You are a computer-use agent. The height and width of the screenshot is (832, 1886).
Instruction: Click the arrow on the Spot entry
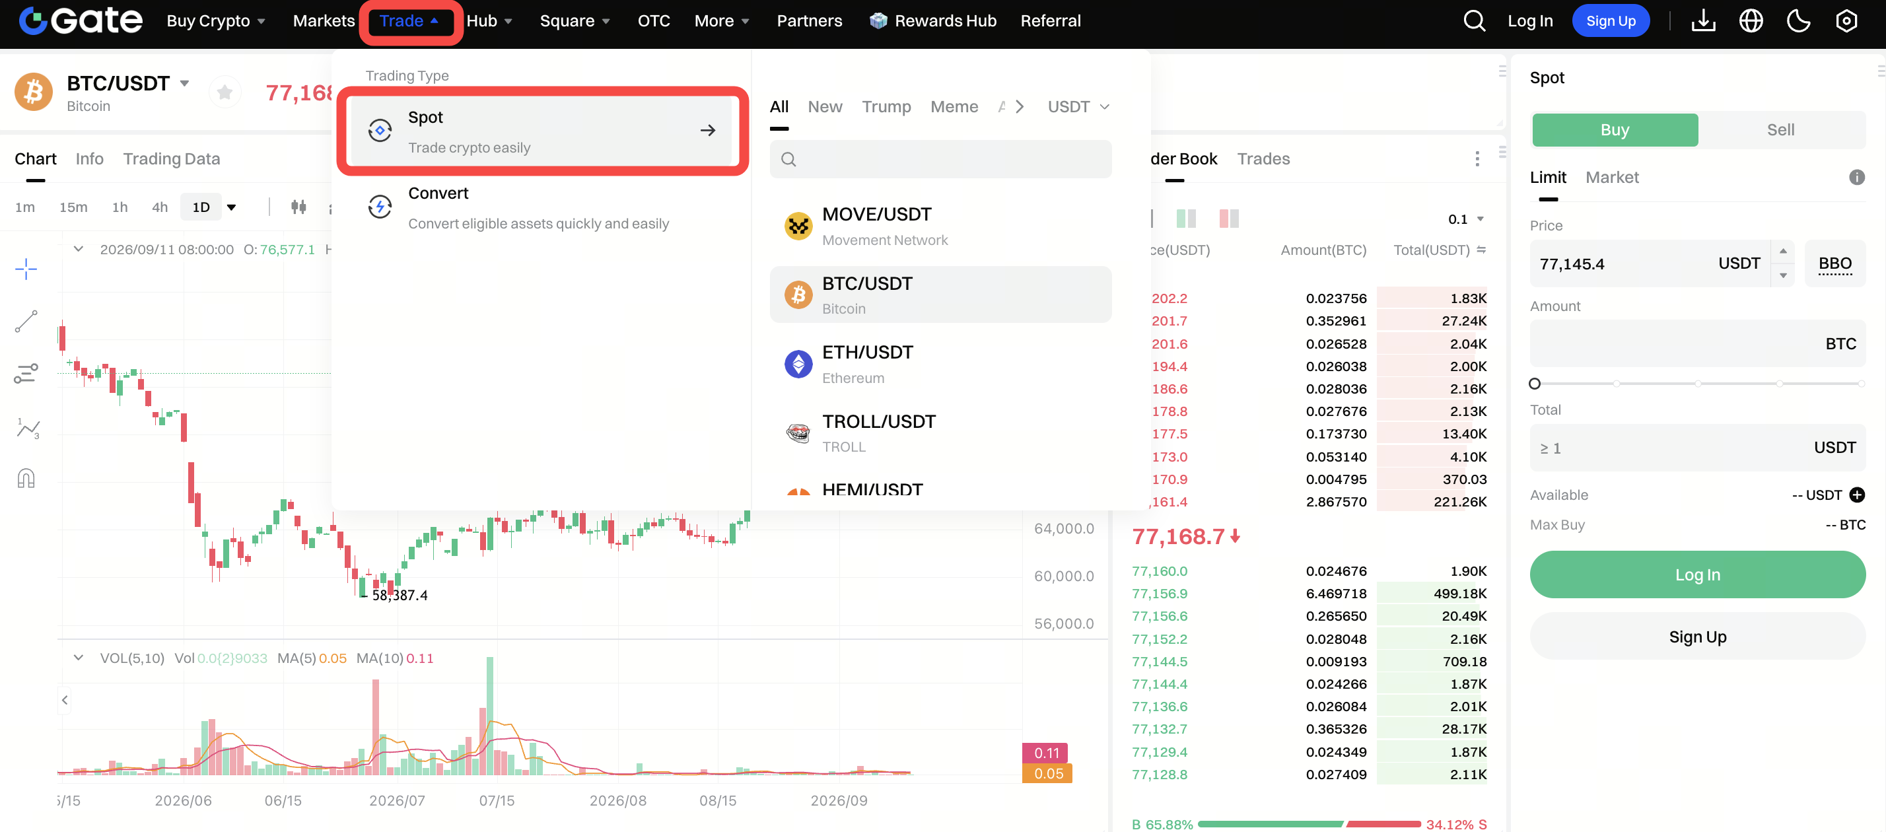707,130
